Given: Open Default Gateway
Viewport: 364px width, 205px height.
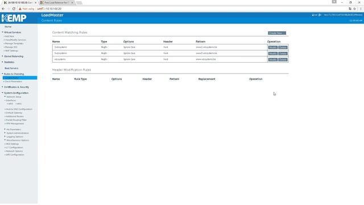Looking at the screenshot, I should [x=14, y=113].
